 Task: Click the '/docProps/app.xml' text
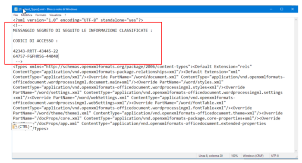click(57, 123)
